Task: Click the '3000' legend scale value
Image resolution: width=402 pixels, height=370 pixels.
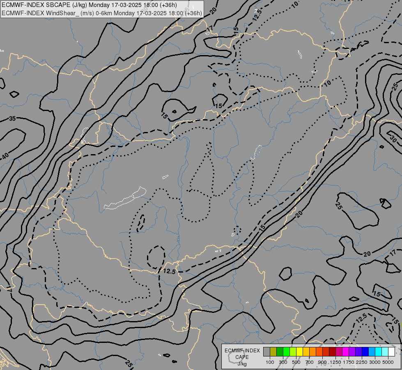Action: tap(375, 362)
